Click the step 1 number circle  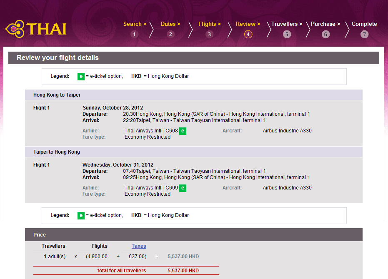click(134, 34)
